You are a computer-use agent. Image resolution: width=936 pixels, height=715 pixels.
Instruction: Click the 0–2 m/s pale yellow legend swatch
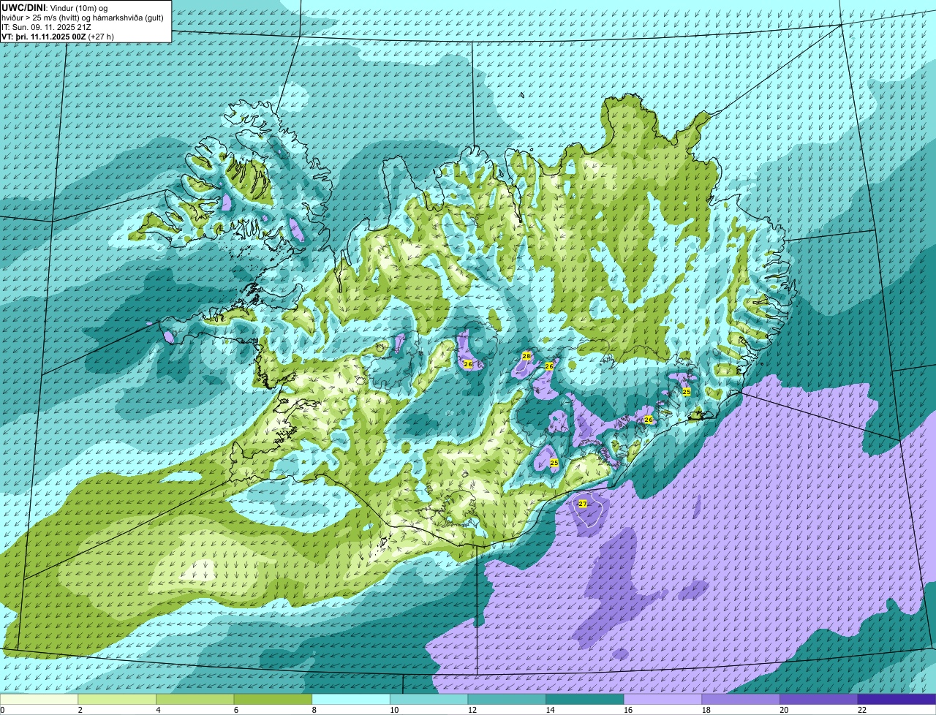39,699
